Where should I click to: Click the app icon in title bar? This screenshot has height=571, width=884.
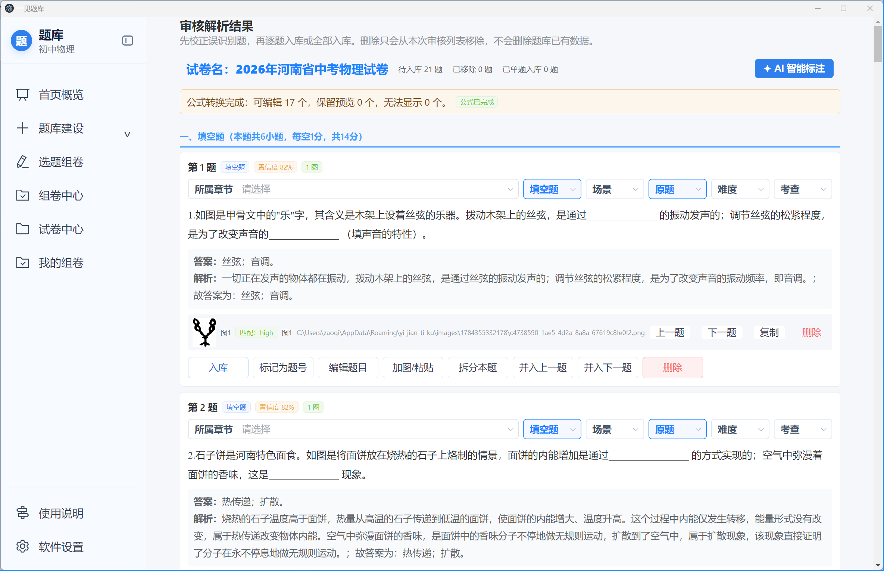click(9, 8)
